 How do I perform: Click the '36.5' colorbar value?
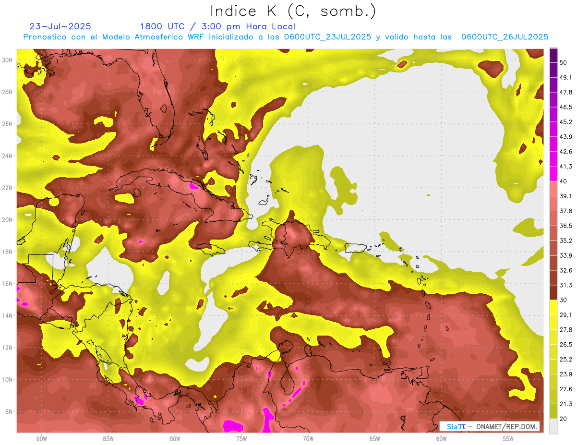[x=566, y=226]
